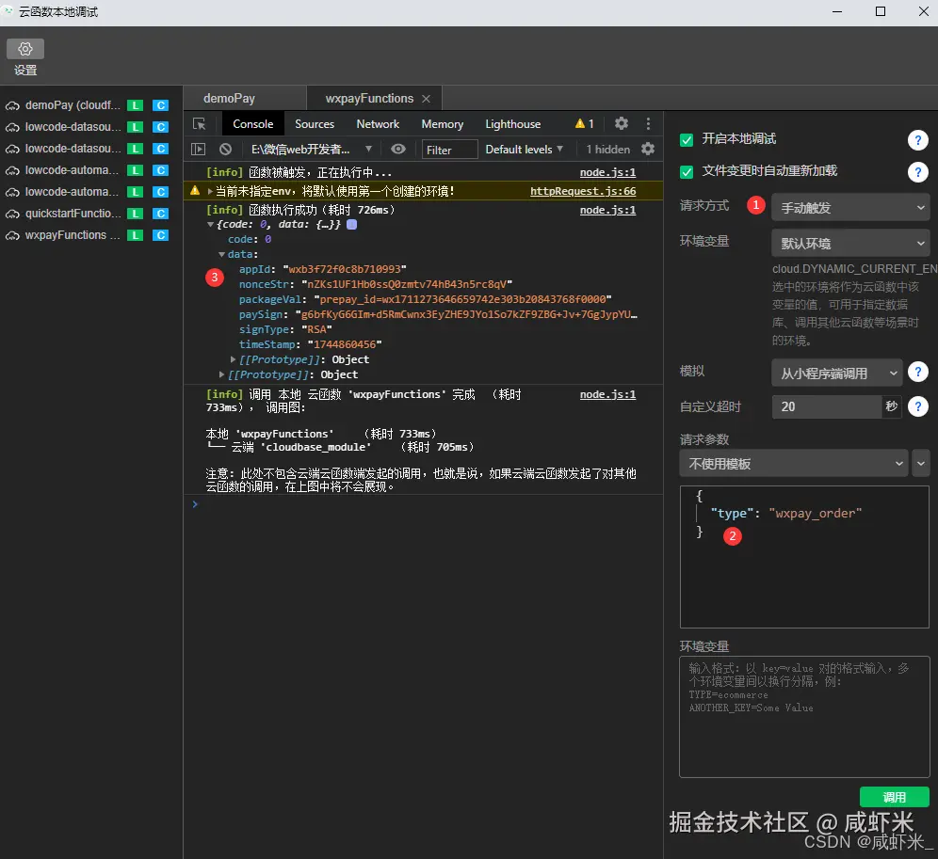Open the console context selector dropdown
This screenshot has height=859, width=938.
point(311,150)
